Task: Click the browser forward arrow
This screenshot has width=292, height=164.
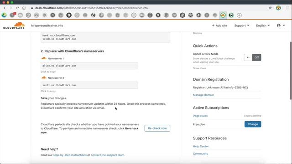Action: [11, 8]
